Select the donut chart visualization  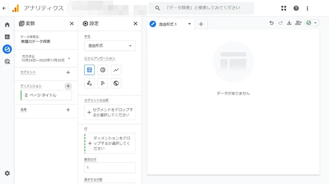coord(103,70)
